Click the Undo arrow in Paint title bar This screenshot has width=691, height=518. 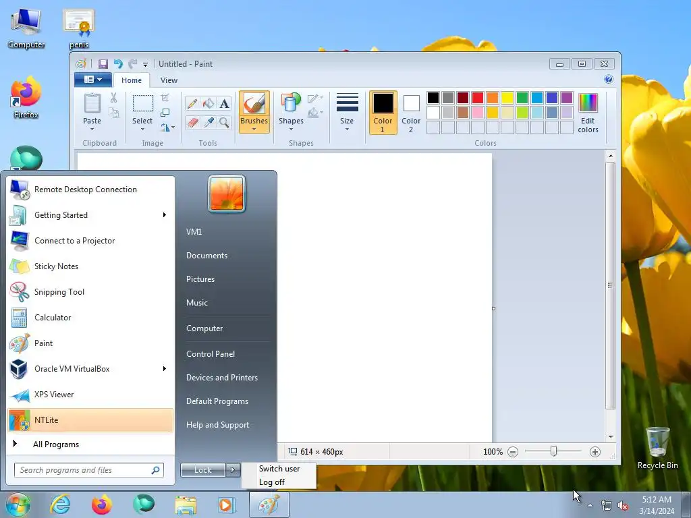click(x=118, y=64)
